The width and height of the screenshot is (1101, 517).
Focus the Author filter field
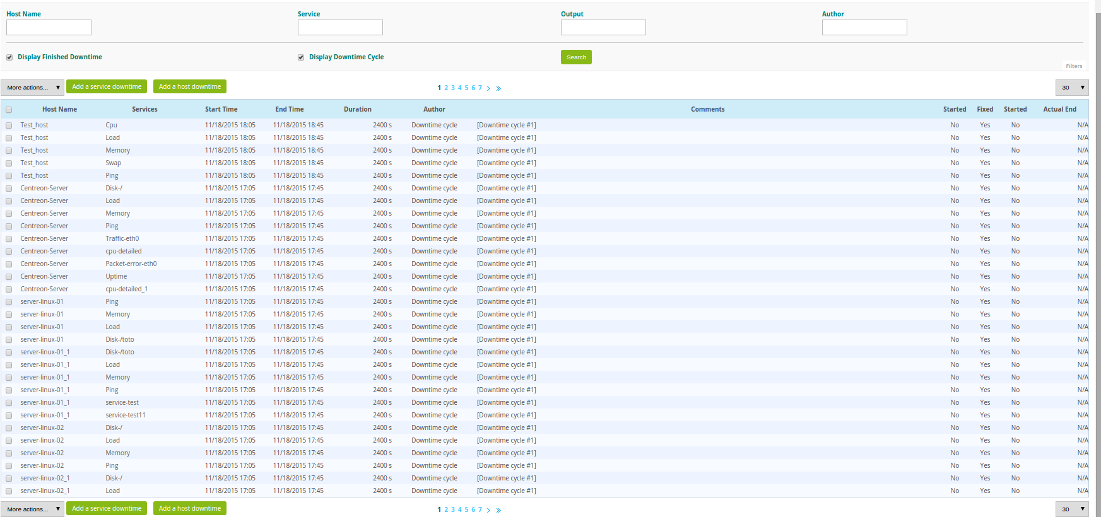pyautogui.click(x=864, y=27)
